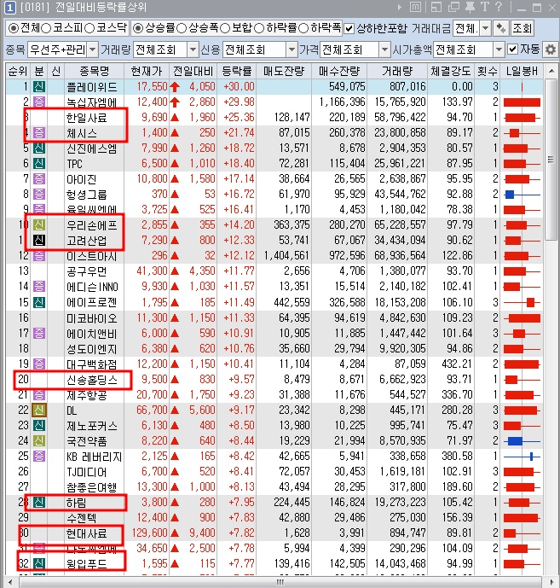Open font settings with the T icon
Screen dimensions: 560x588
click(485, 7)
